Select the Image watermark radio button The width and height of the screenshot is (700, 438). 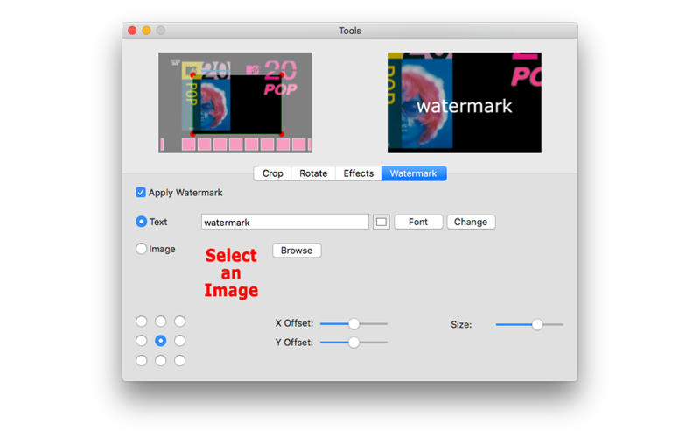142,250
